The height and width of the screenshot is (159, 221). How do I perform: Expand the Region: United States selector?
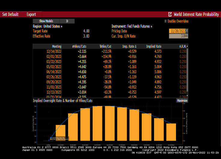(x=47, y=26)
